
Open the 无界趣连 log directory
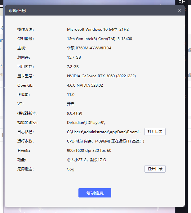click(155, 169)
